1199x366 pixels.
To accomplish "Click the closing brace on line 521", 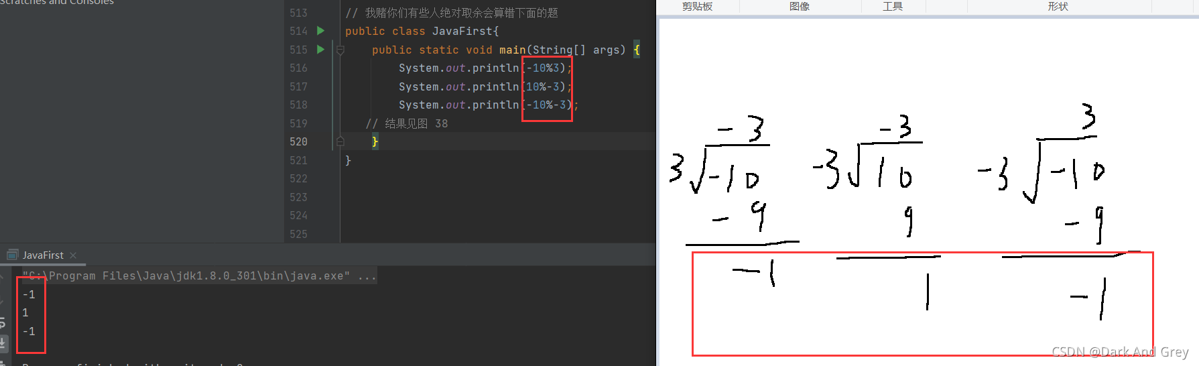I will click(348, 160).
